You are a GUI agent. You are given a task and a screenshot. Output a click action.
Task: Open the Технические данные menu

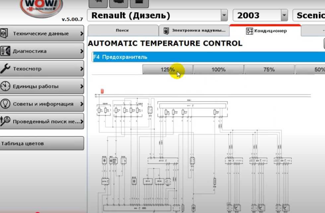(x=42, y=33)
